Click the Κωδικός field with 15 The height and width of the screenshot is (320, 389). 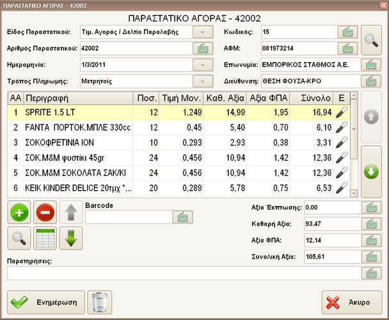[x=299, y=32]
